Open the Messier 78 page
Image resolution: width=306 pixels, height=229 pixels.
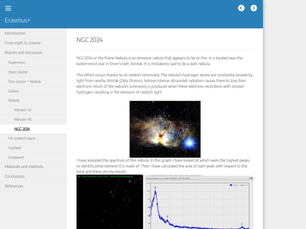tap(33, 119)
